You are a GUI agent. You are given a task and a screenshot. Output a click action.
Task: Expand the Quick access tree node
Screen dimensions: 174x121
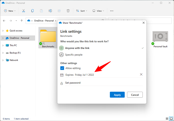pyautogui.click(x=3, y=31)
